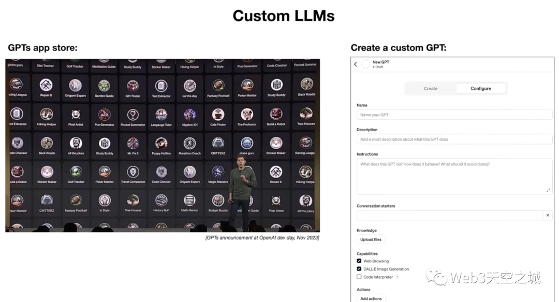Click the Upload files button

(371, 240)
